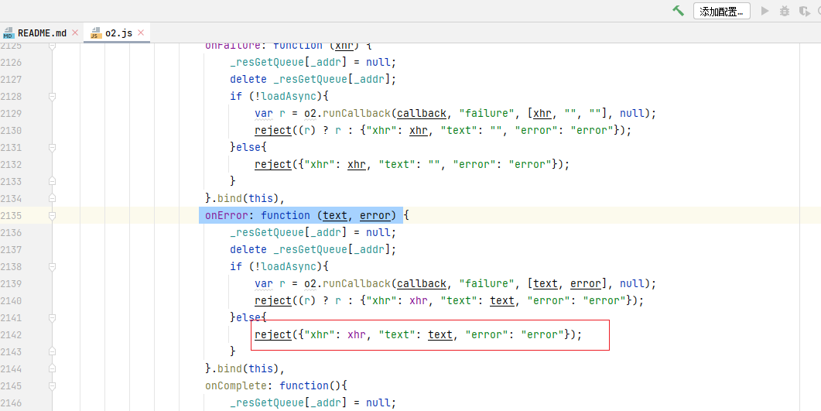Click the o2.js JS file icon
This screenshot has width=821, height=411.
tap(95, 33)
